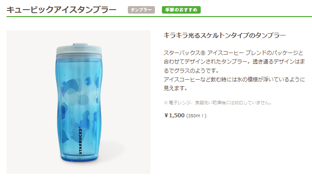Click the ¥1,500 price text
The height and width of the screenshot is (186, 312).
pos(174,116)
